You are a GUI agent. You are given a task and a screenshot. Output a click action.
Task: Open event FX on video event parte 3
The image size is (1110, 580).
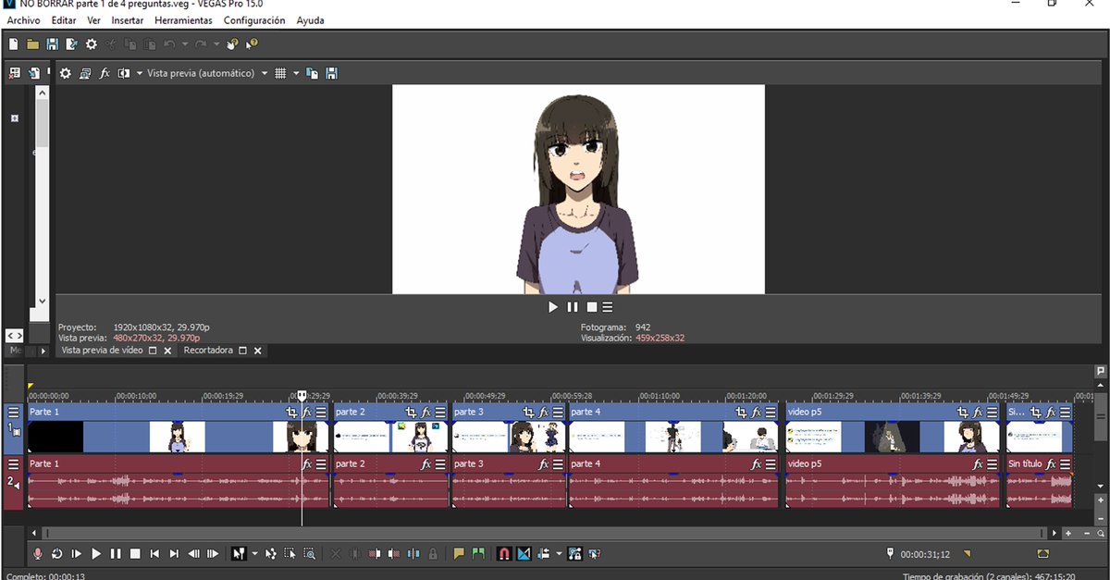[x=543, y=413]
